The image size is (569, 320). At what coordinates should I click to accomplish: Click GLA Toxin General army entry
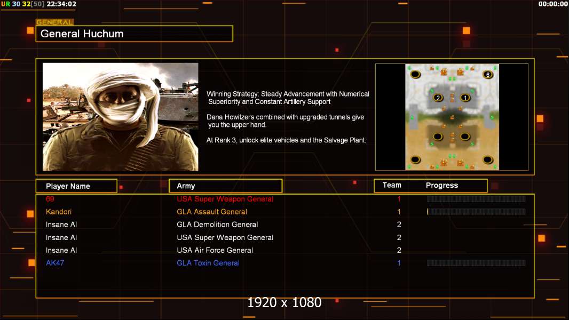tap(208, 263)
